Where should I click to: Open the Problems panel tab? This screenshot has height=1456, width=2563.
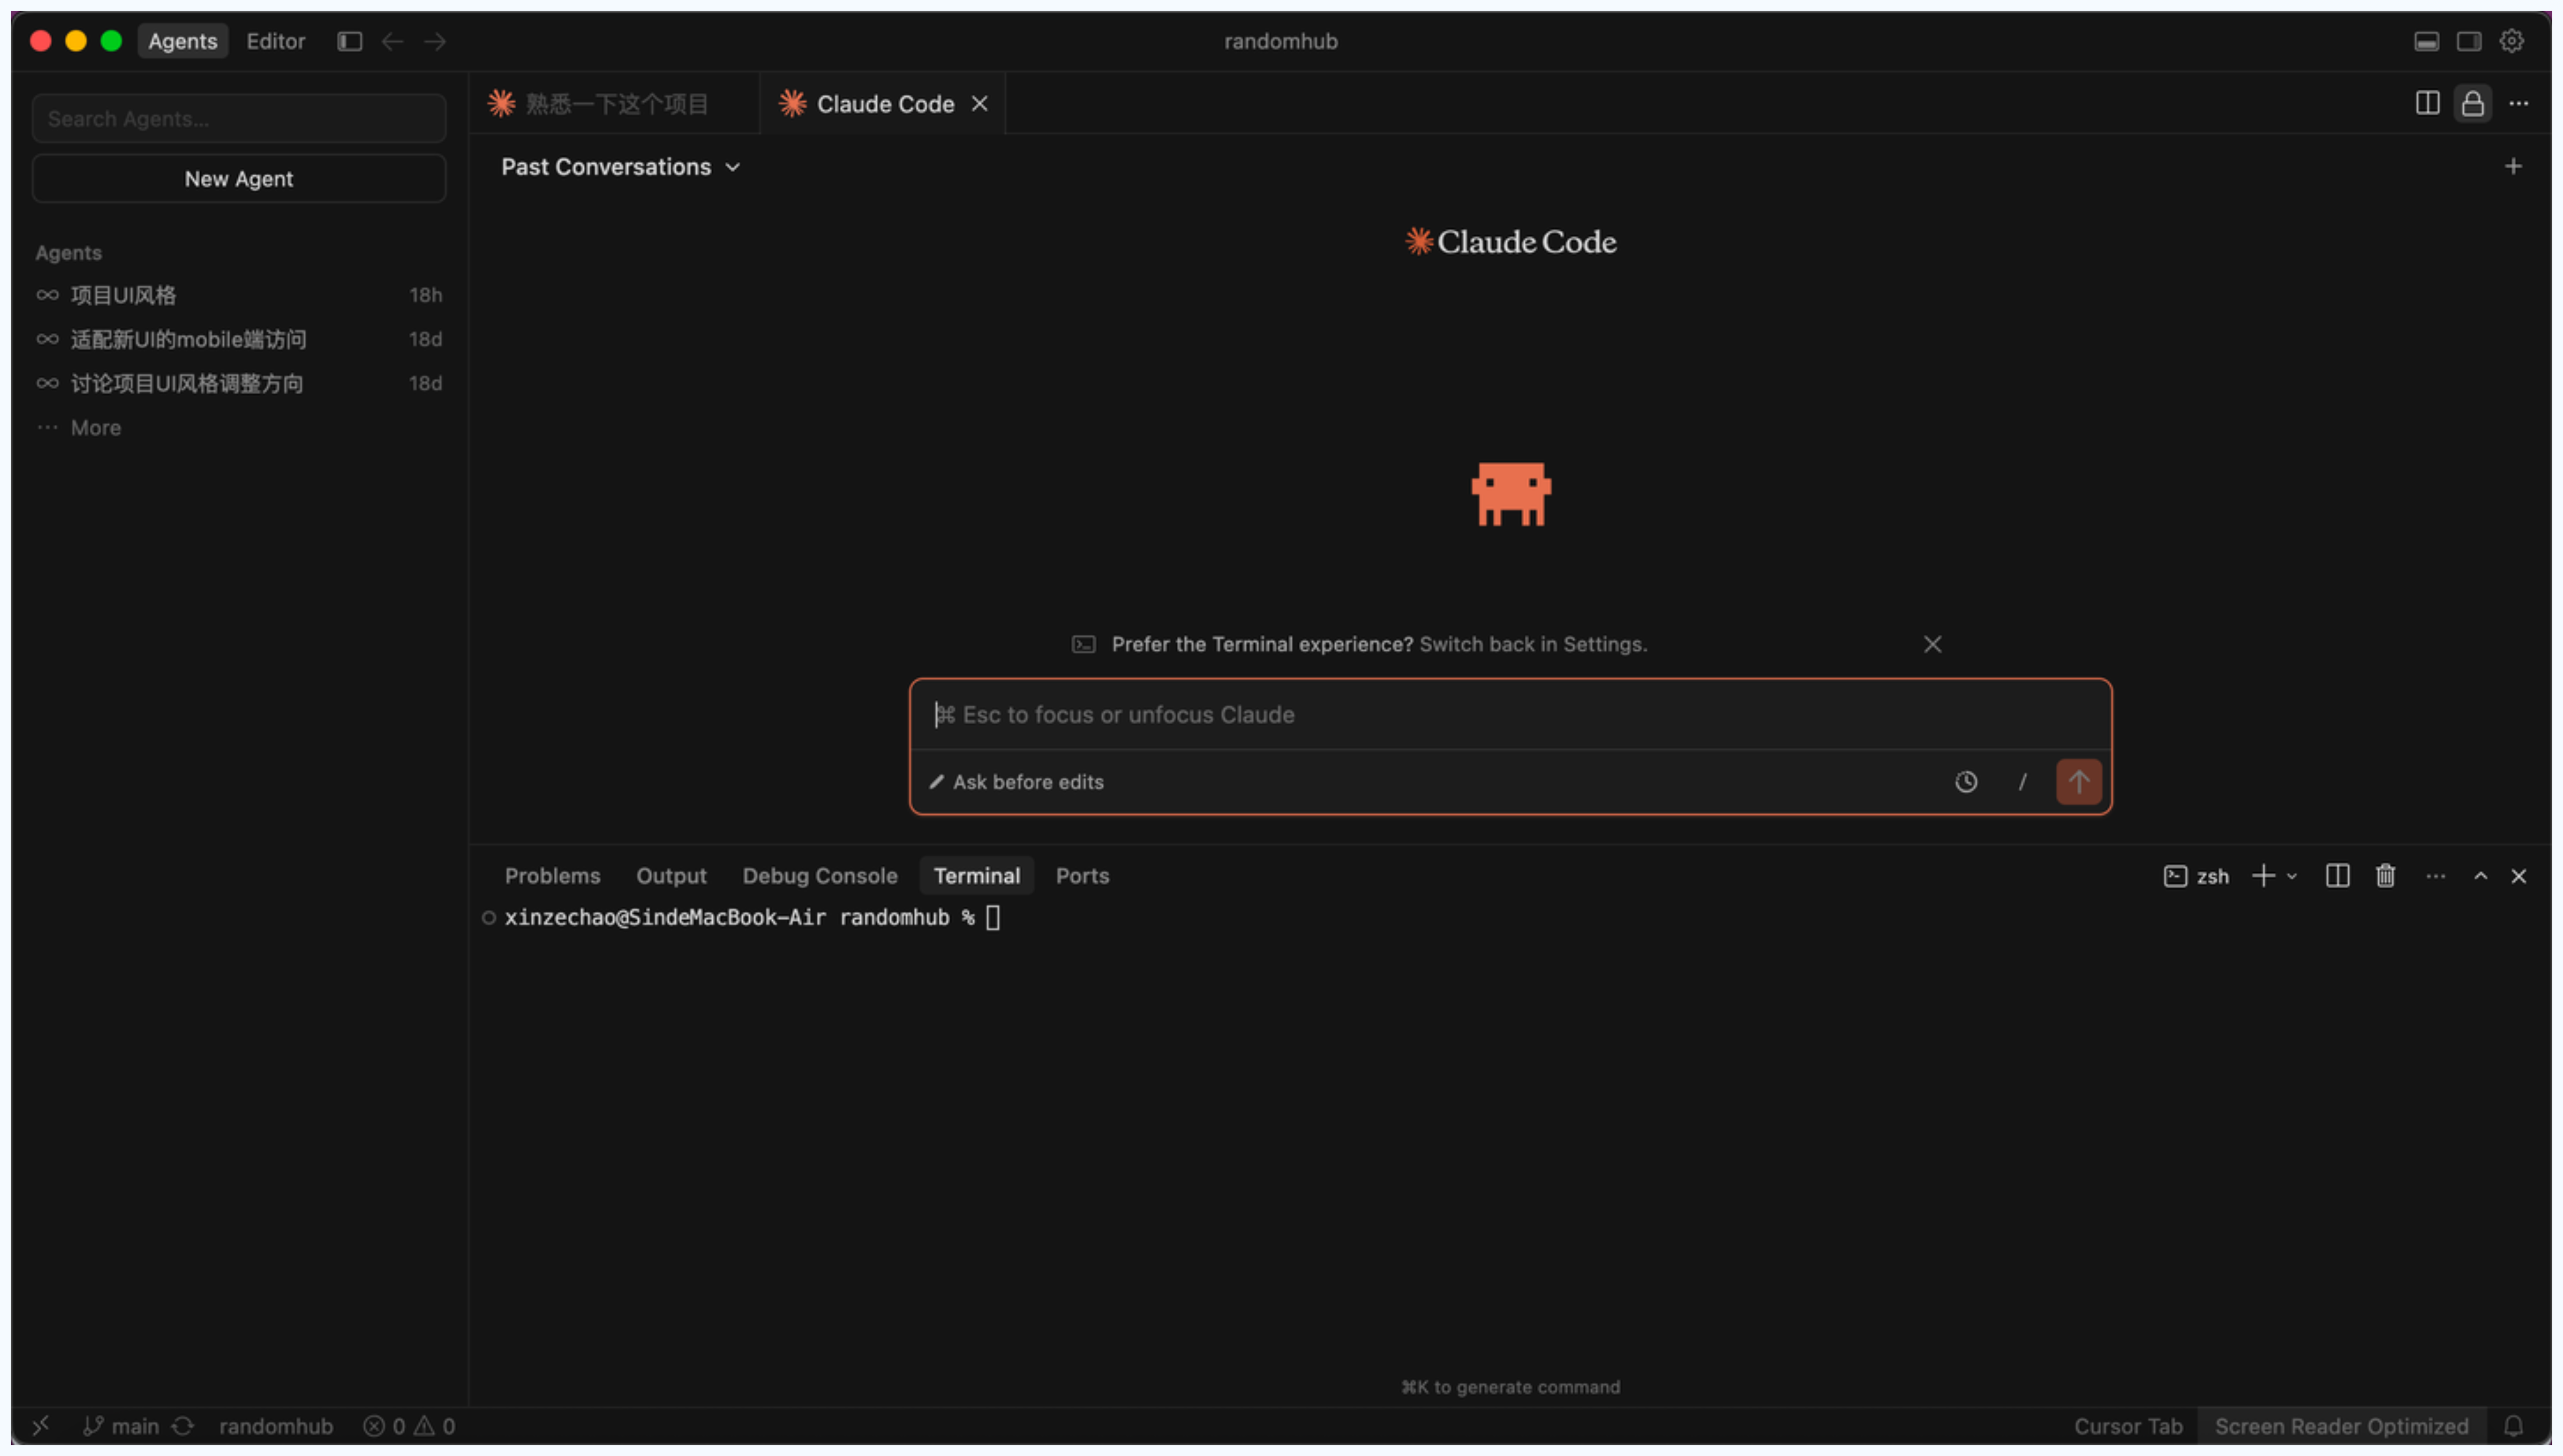(553, 876)
